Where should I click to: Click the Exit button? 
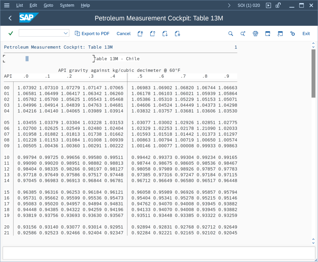(x=306, y=33)
